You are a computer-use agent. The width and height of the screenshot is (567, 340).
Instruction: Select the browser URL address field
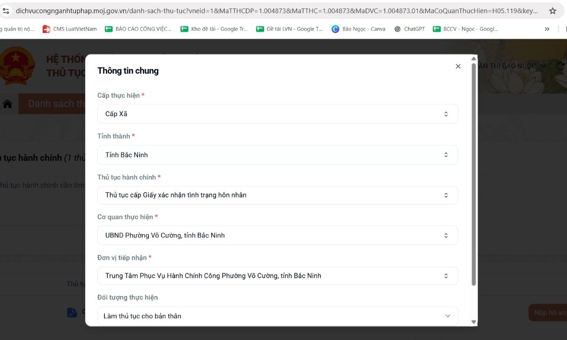tap(276, 10)
